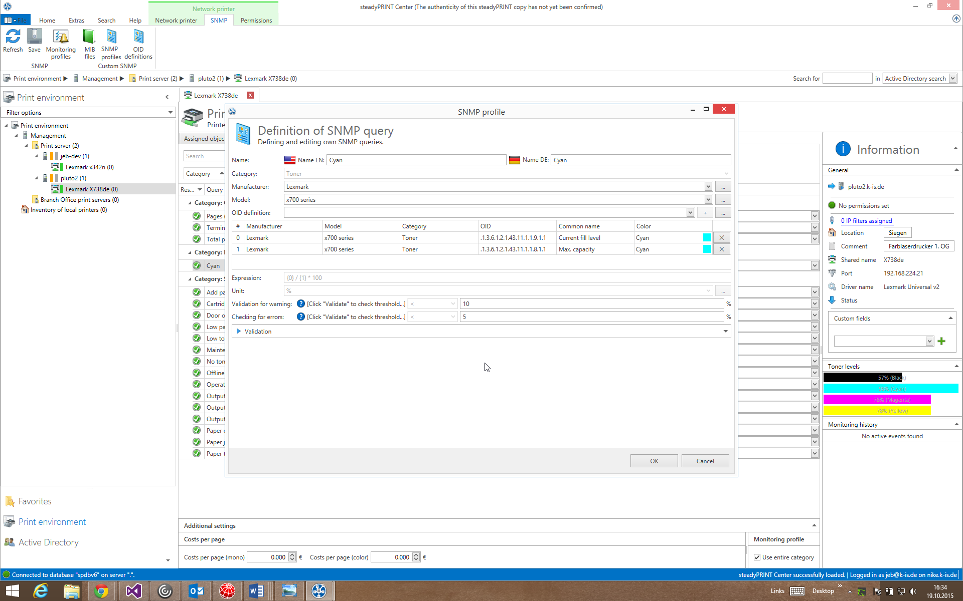Open the Help ribbon tab
The height and width of the screenshot is (601, 963).
click(135, 21)
